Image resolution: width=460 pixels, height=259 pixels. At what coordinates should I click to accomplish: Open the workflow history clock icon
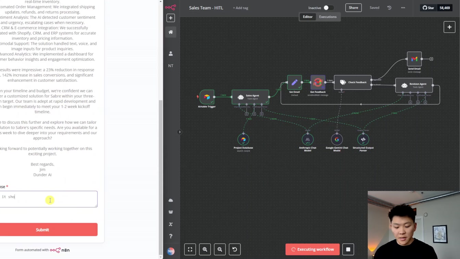click(x=389, y=8)
